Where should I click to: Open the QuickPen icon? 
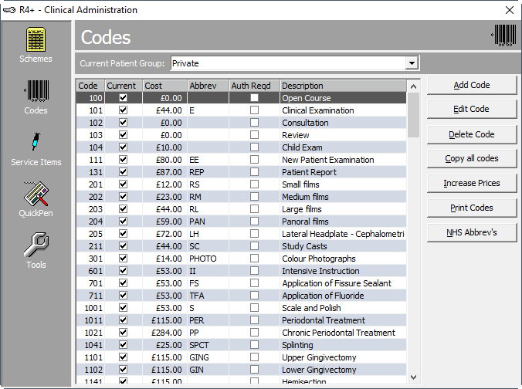pos(36,194)
